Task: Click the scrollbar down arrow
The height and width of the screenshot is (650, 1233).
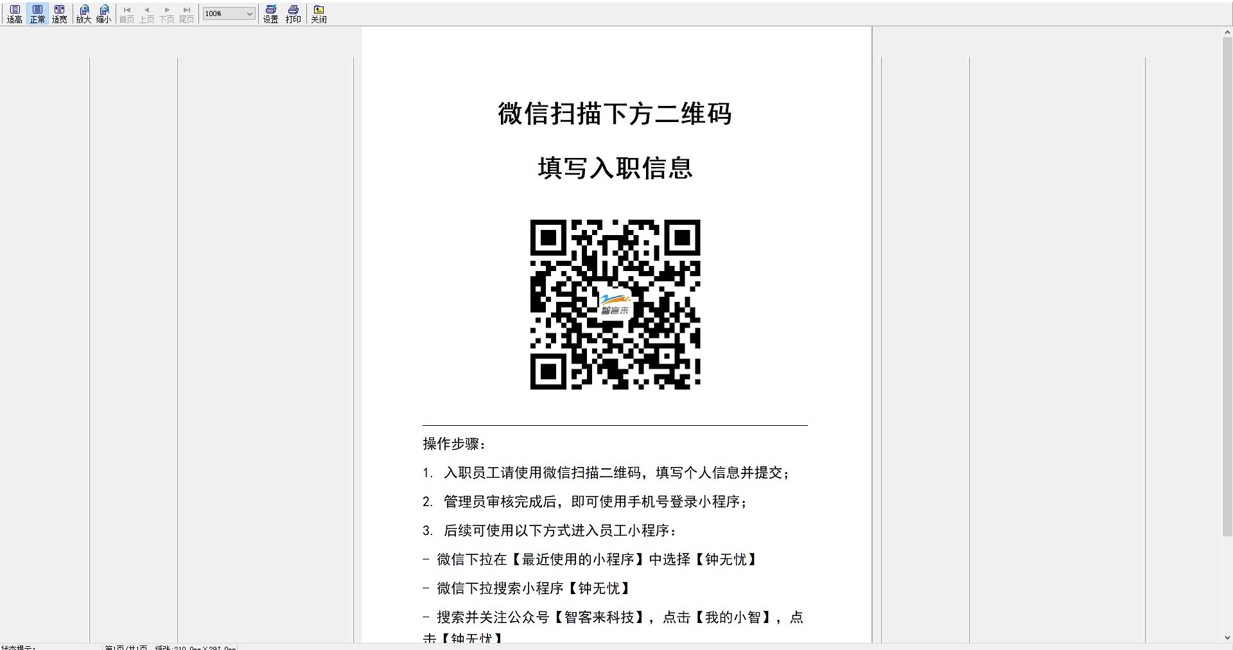Action: (x=1227, y=638)
